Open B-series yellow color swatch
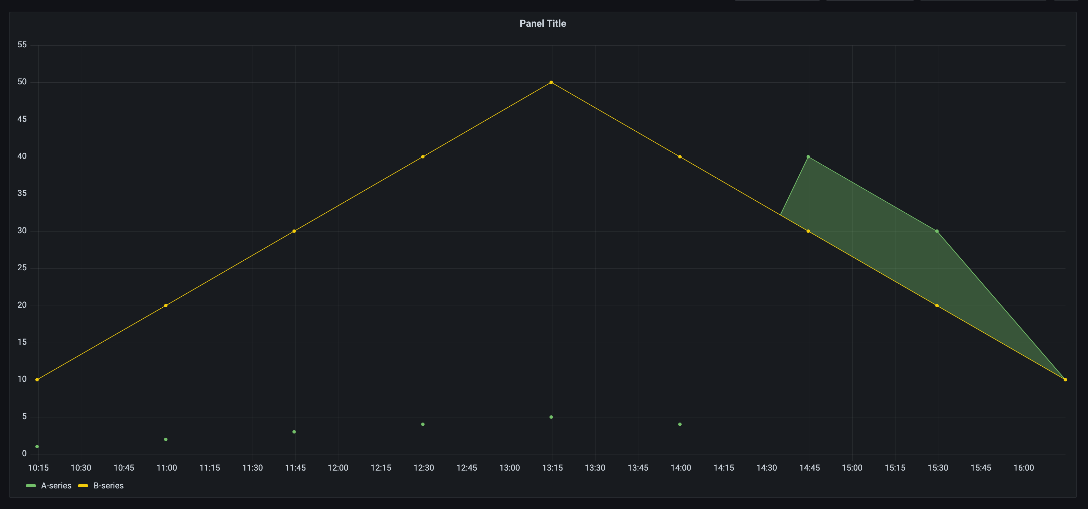The image size is (1088, 509). pos(83,486)
